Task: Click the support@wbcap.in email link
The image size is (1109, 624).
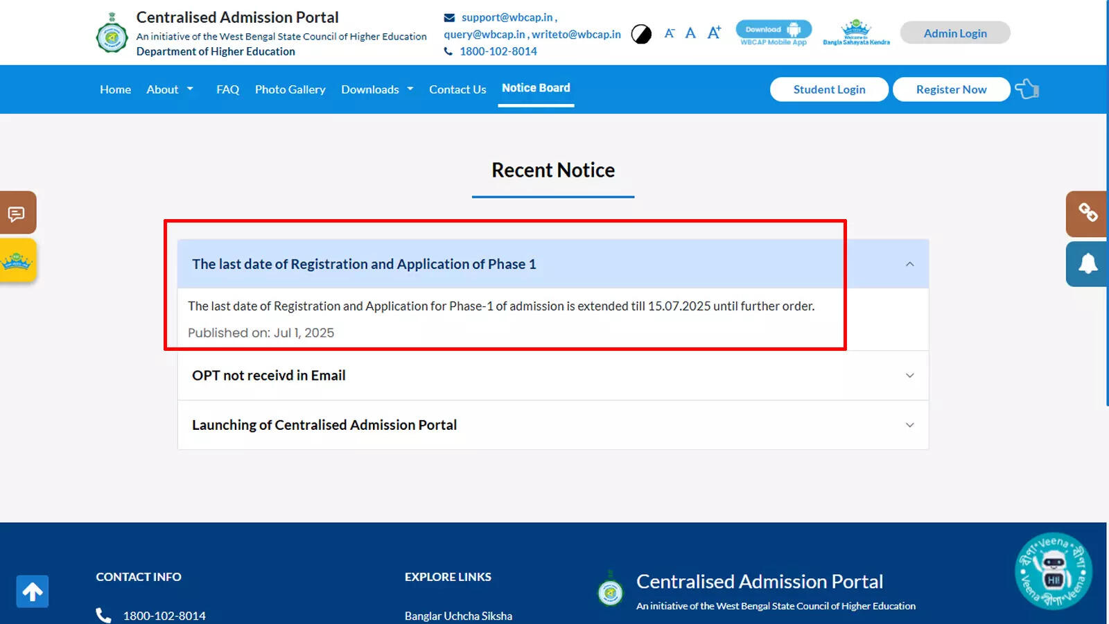Action: tap(507, 17)
